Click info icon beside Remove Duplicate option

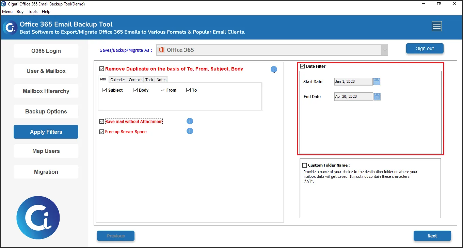coord(274,69)
